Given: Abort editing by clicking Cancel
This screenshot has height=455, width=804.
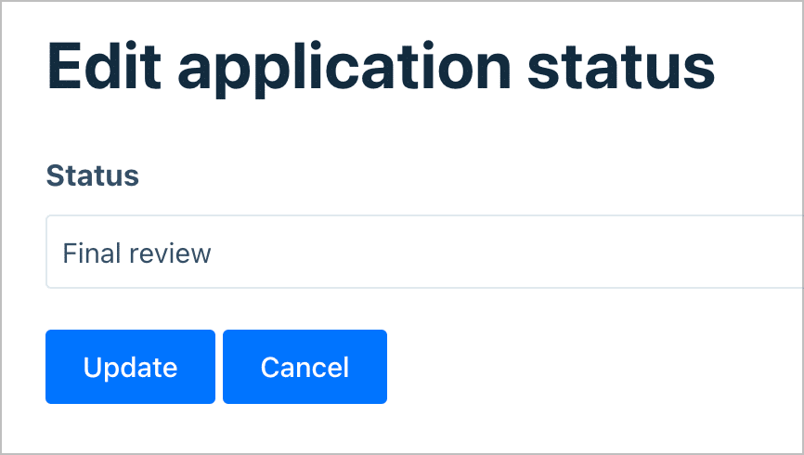Looking at the screenshot, I should pos(305,367).
